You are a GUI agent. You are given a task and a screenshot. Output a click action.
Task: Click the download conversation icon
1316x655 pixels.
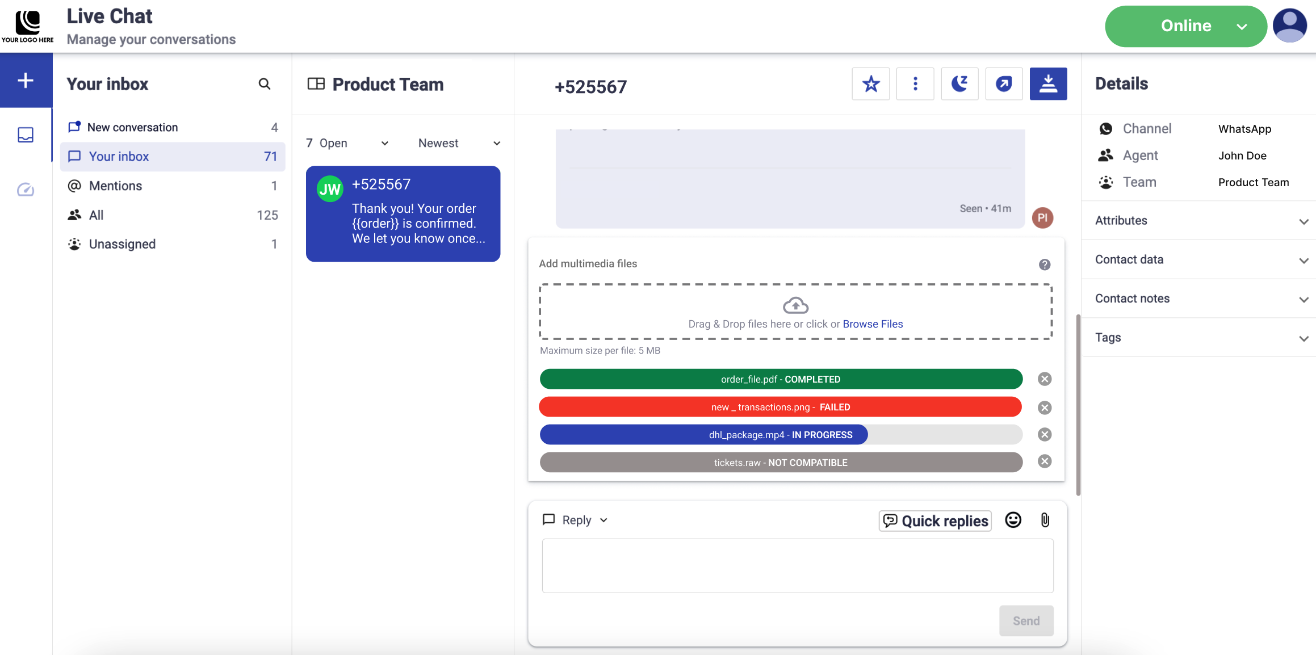click(1048, 84)
